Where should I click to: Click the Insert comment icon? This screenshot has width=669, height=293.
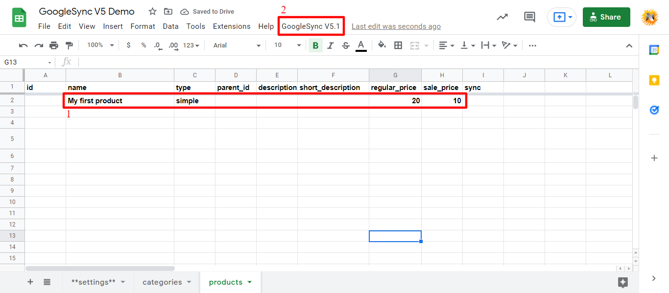click(x=529, y=17)
